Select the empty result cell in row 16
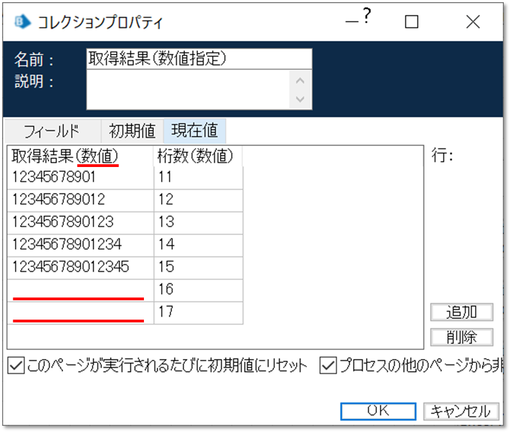Screen dimensions: 511x433 80,290
